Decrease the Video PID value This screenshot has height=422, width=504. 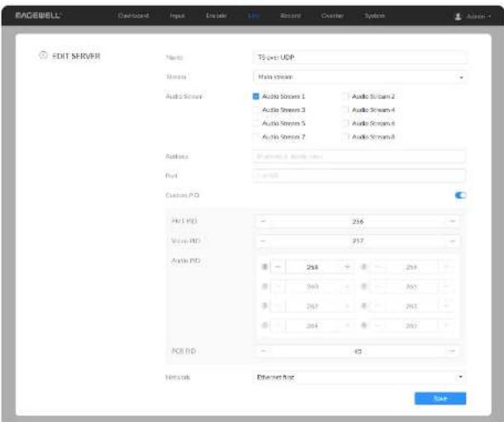(x=263, y=240)
